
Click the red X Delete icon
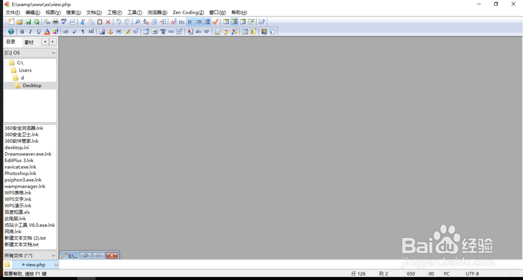[x=108, y=22]
